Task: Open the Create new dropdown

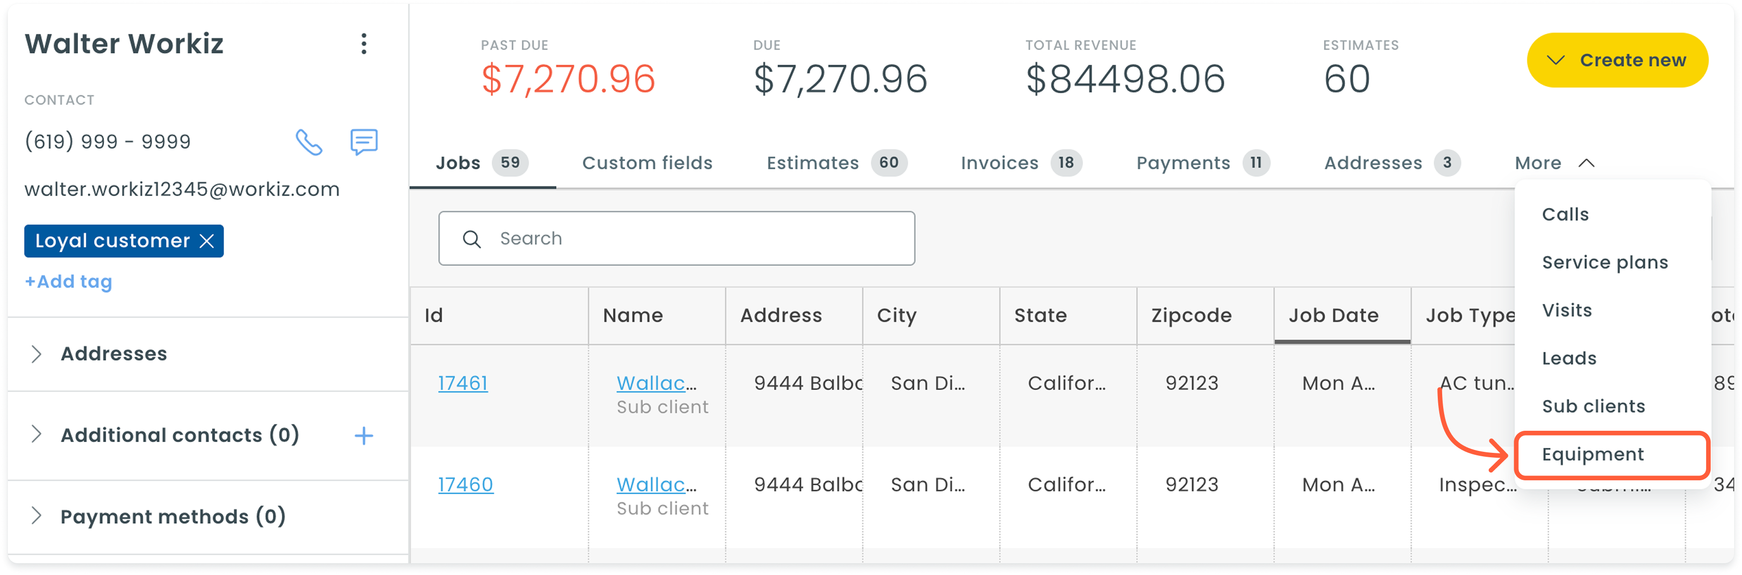Action: pos(1617,60)
